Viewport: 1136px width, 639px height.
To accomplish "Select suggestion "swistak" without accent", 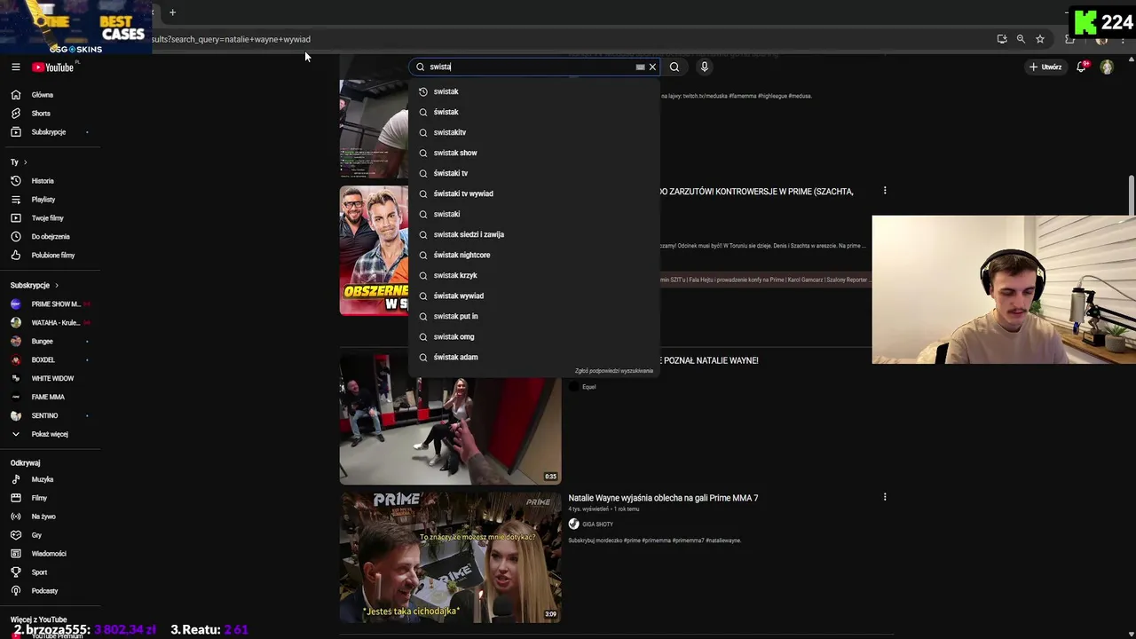I will [x=534, y=91].
